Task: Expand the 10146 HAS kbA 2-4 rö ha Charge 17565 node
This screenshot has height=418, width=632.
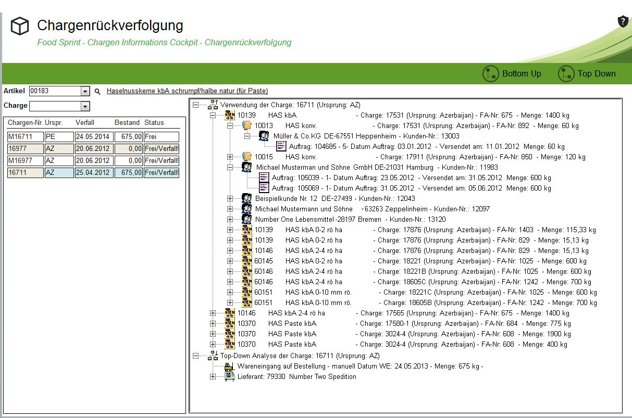Action: pyautogui.click(x=213, y=313)
